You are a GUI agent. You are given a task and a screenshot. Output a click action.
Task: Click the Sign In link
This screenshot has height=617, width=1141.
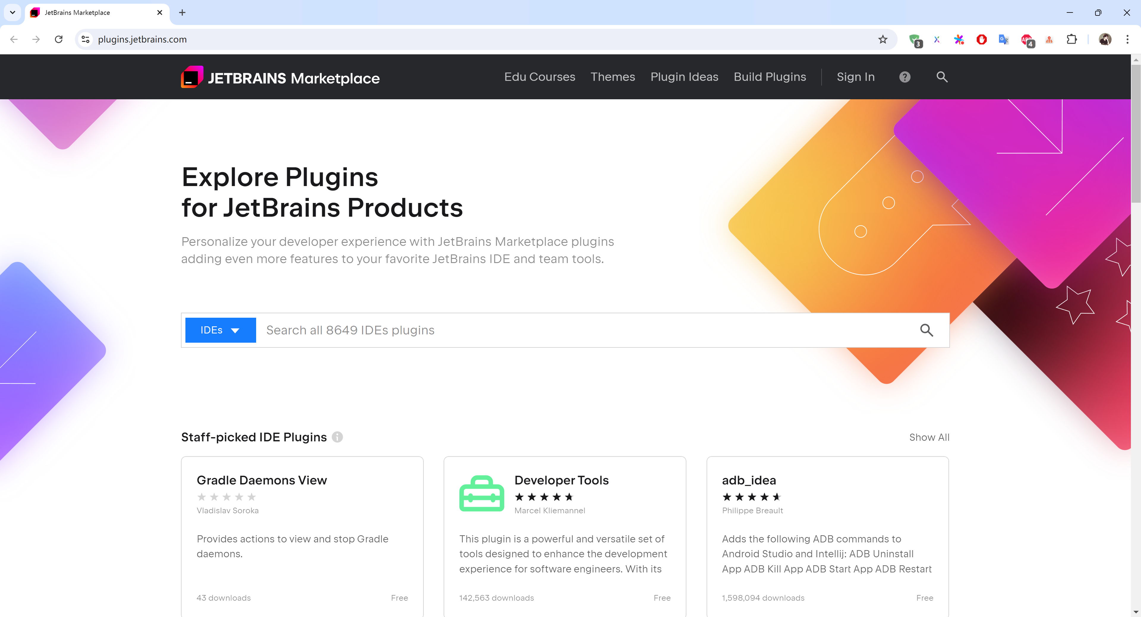(x=855, y=77)
